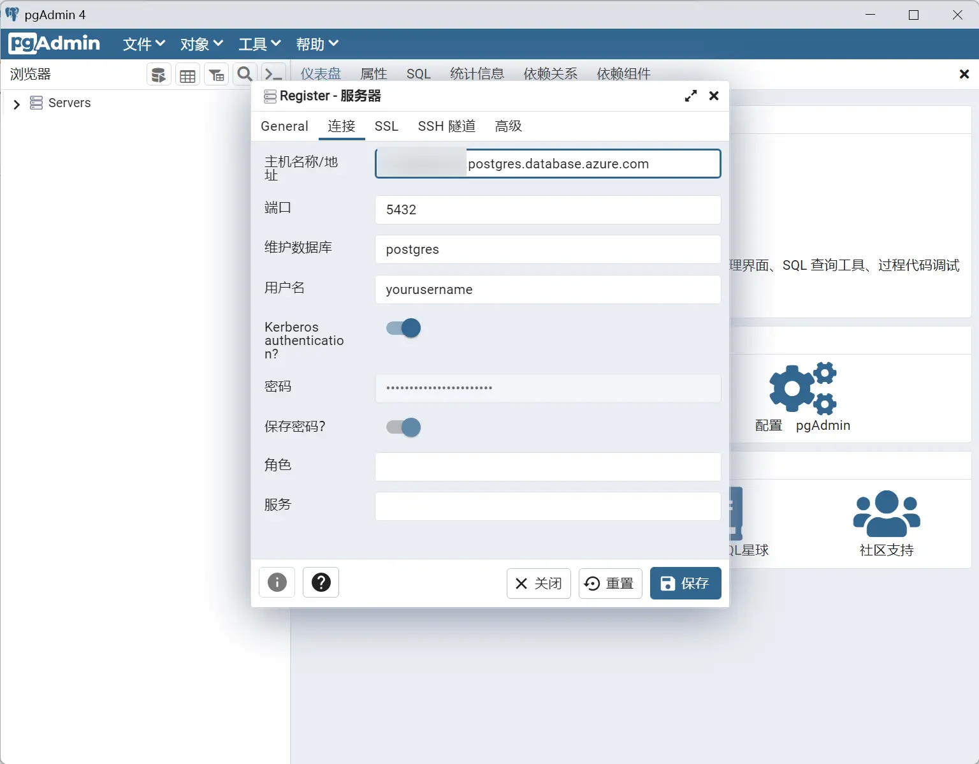Switch to the 高级 tab
The width and height of the screenshot is (979, 764).
509,126
